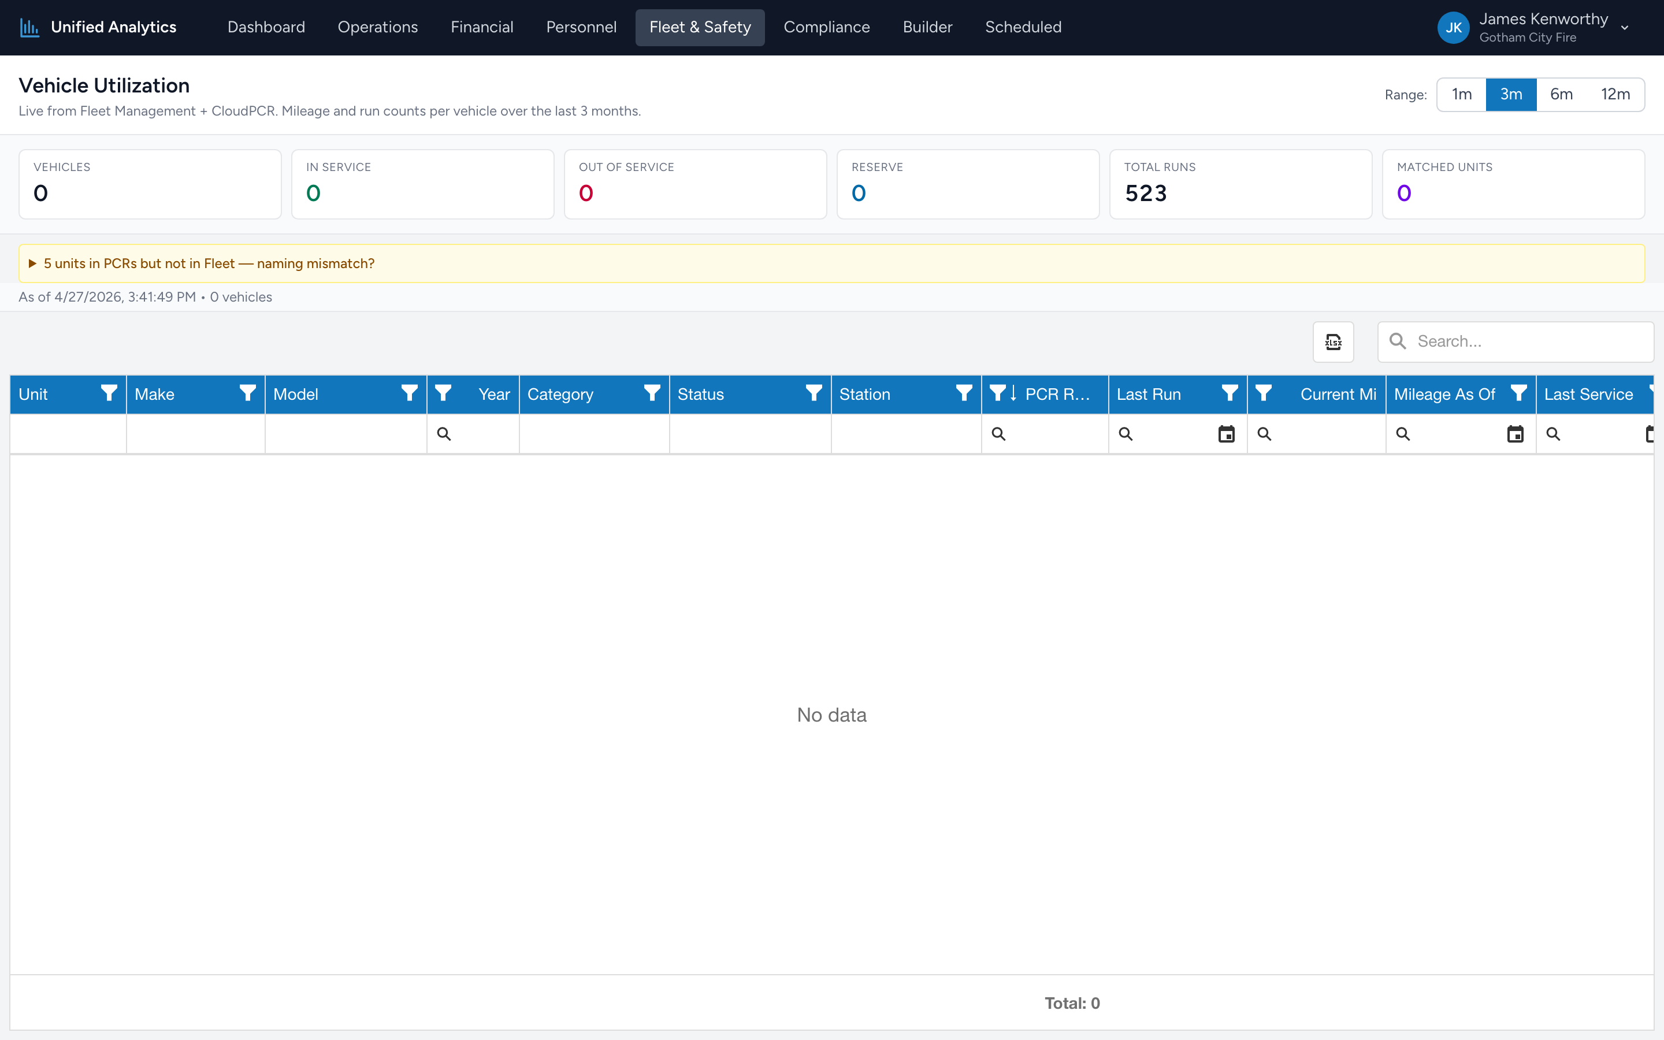Open filter for Category column

(x=652, y=393)
